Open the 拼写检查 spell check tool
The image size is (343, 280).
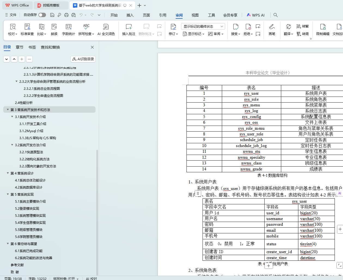(86, 29)
